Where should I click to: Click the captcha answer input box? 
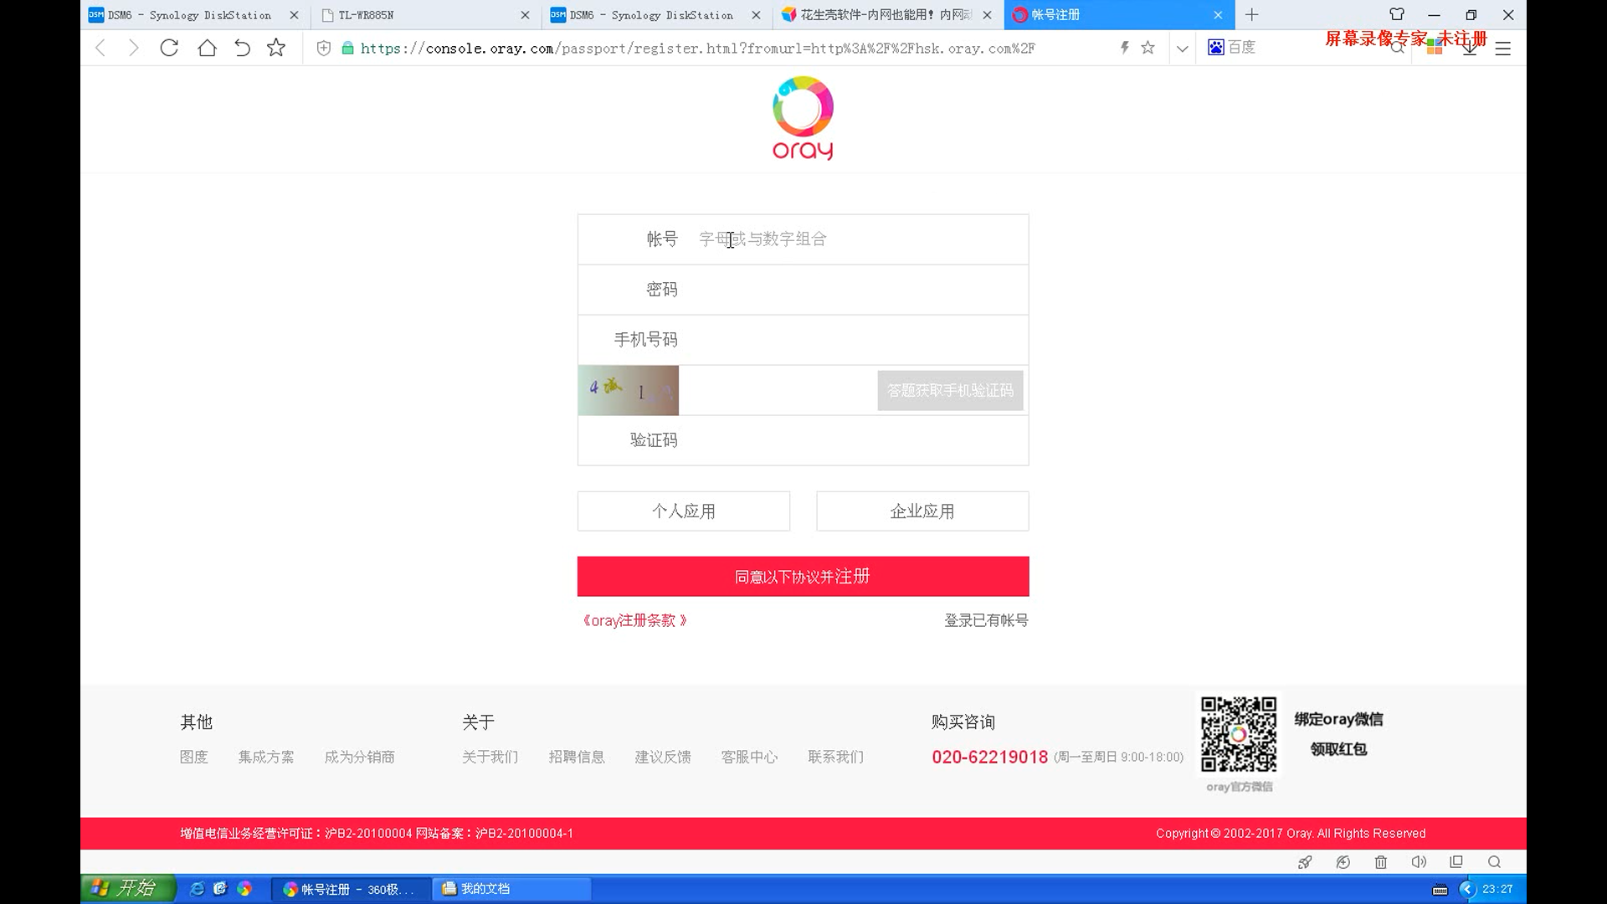(778, 390)
